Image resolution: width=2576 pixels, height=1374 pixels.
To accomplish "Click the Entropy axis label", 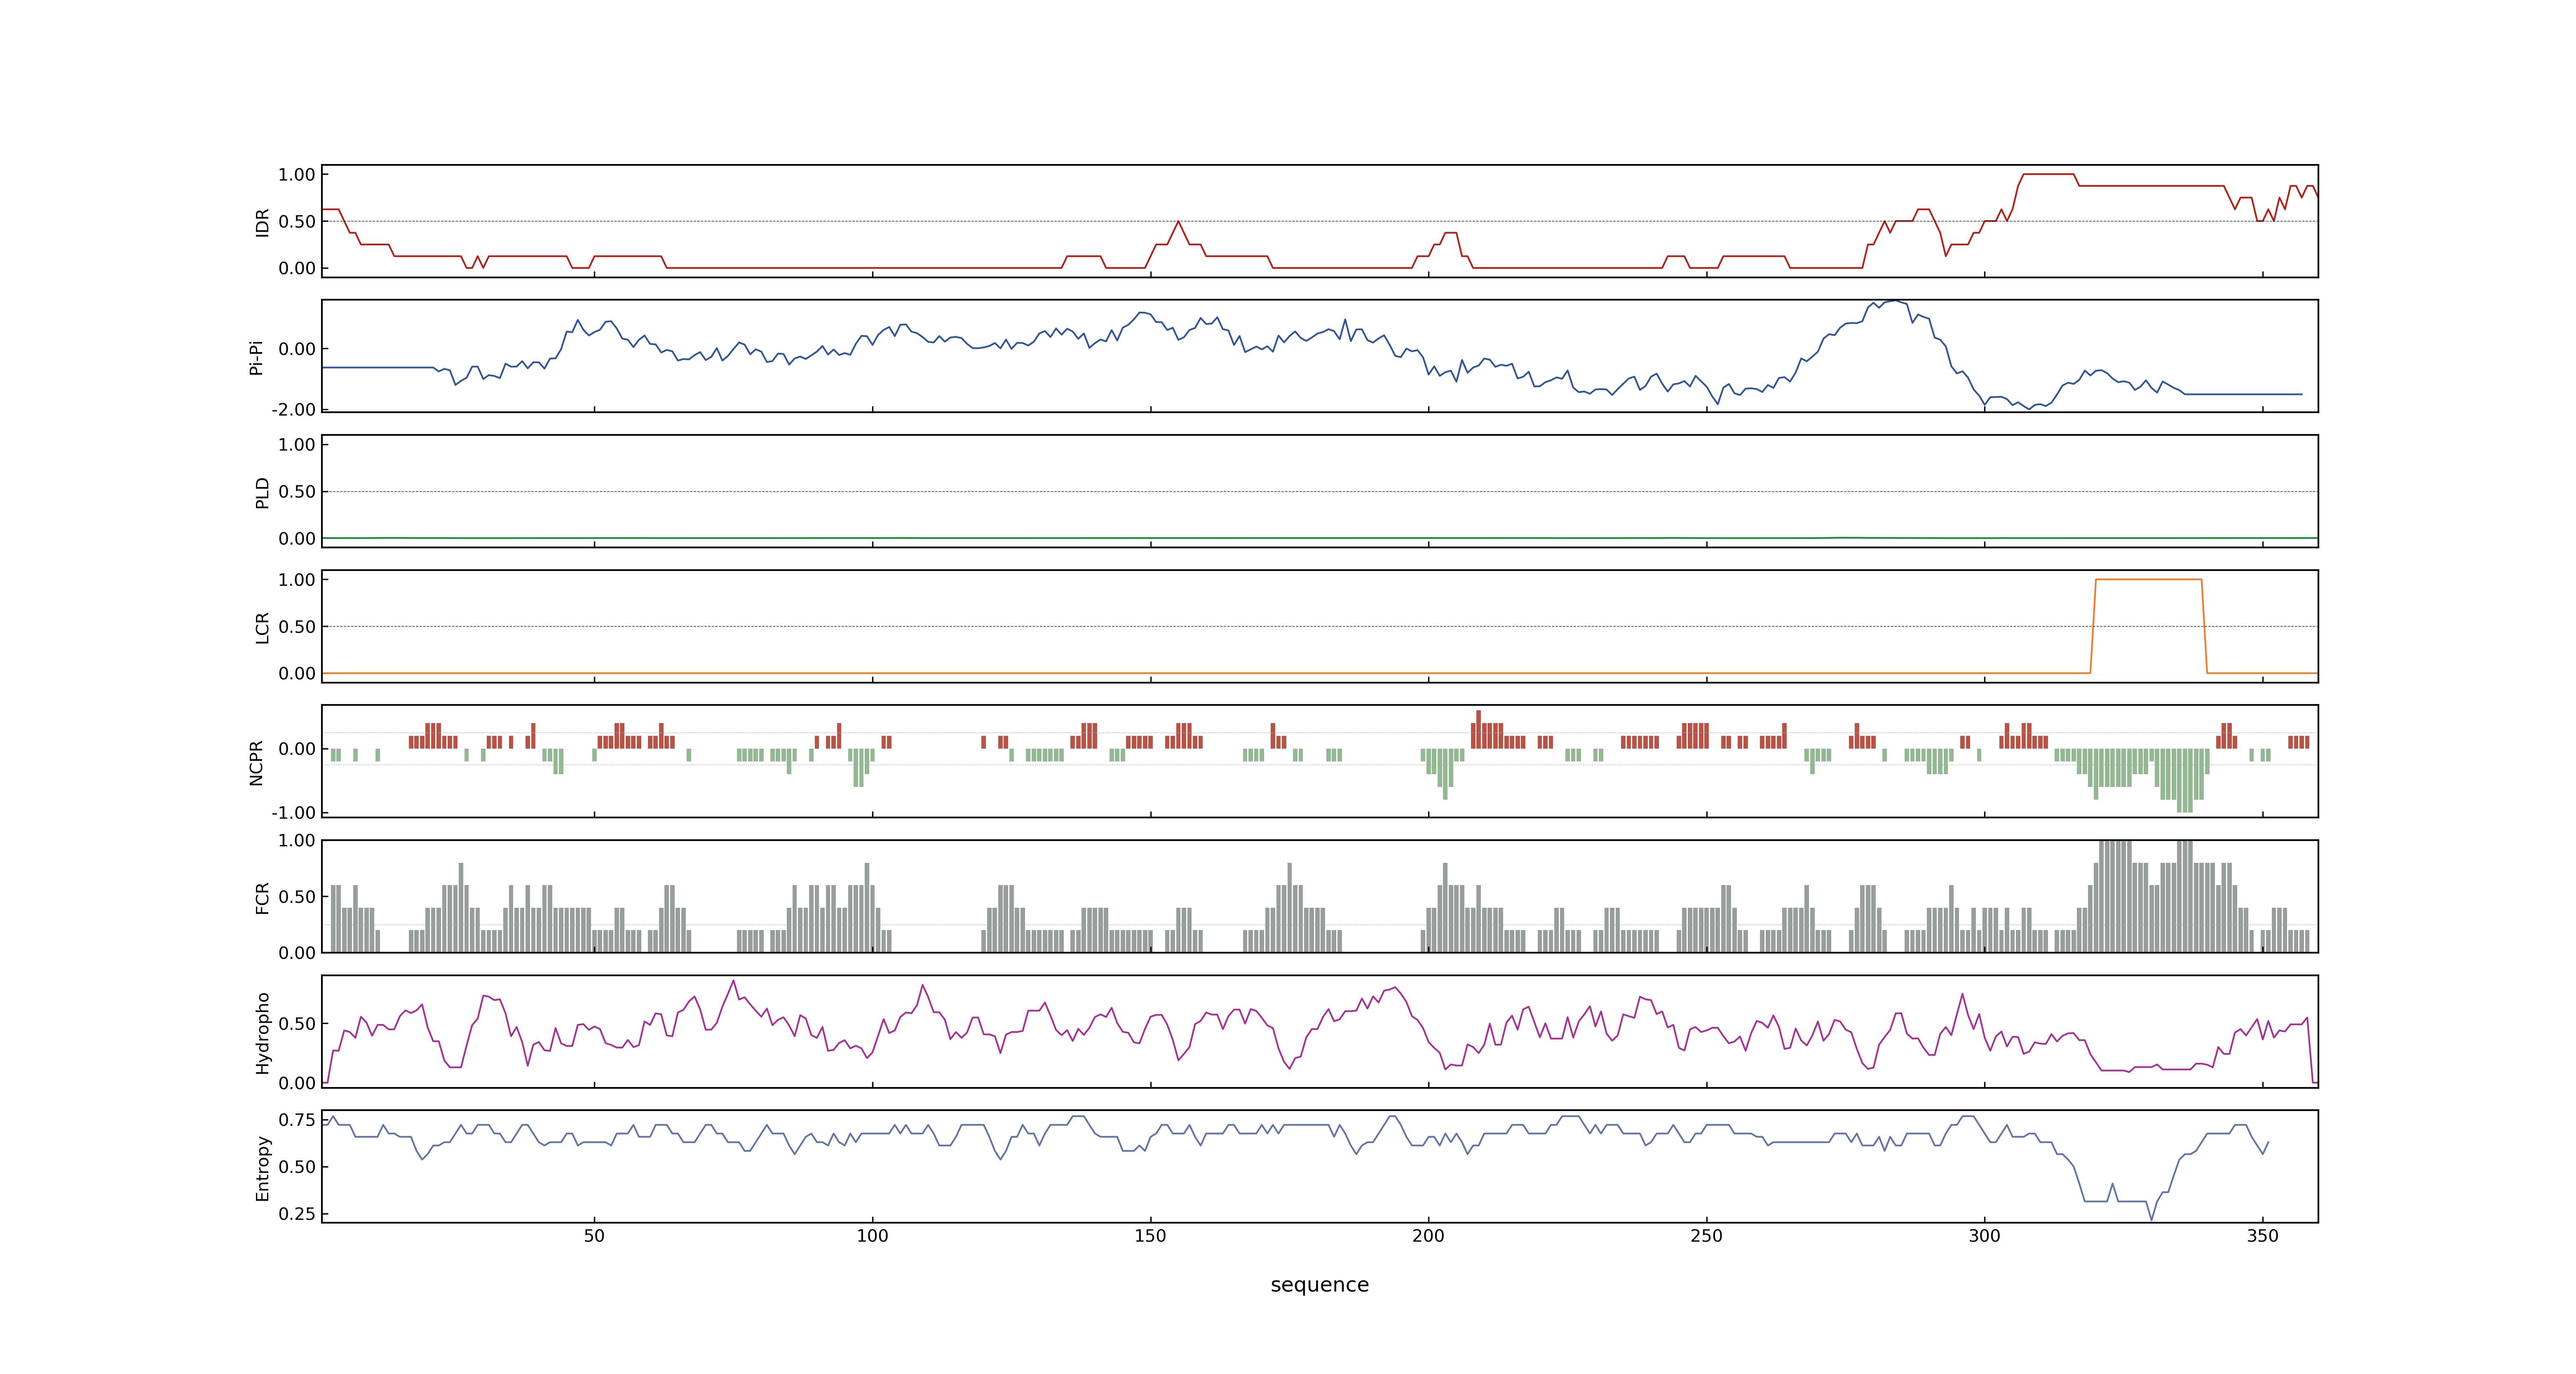I will (x=262, y=1167).
